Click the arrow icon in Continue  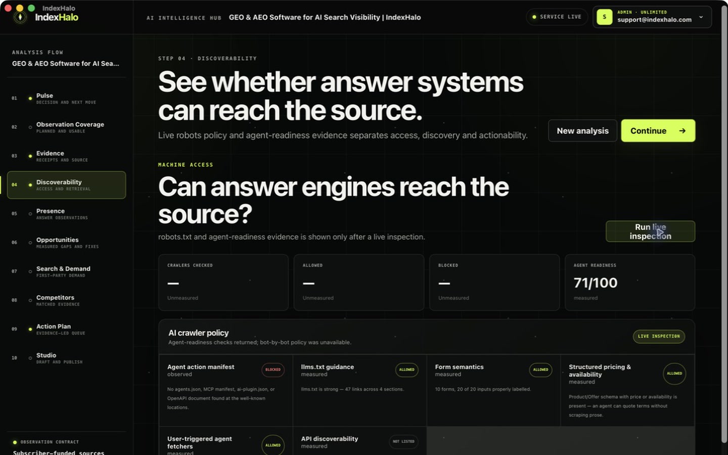pos(682,130)
